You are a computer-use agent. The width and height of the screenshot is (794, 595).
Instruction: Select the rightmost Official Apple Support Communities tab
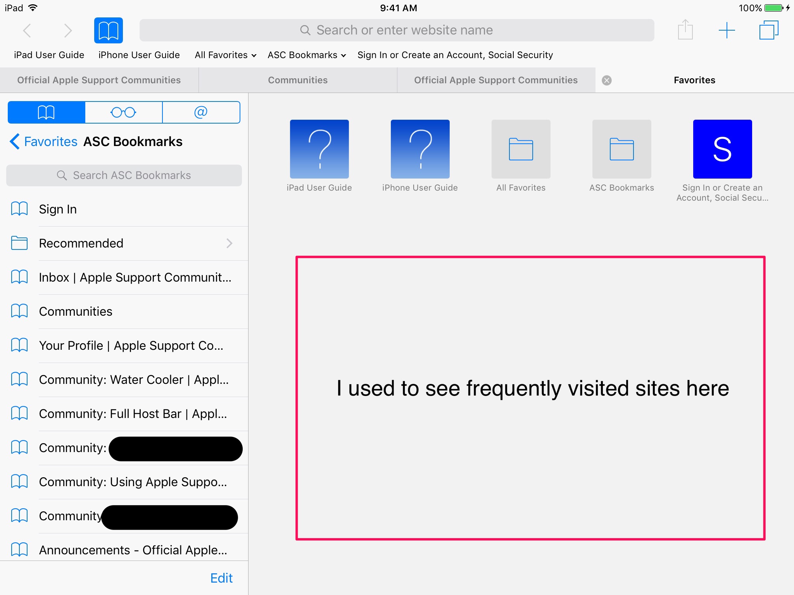[495, 80]
